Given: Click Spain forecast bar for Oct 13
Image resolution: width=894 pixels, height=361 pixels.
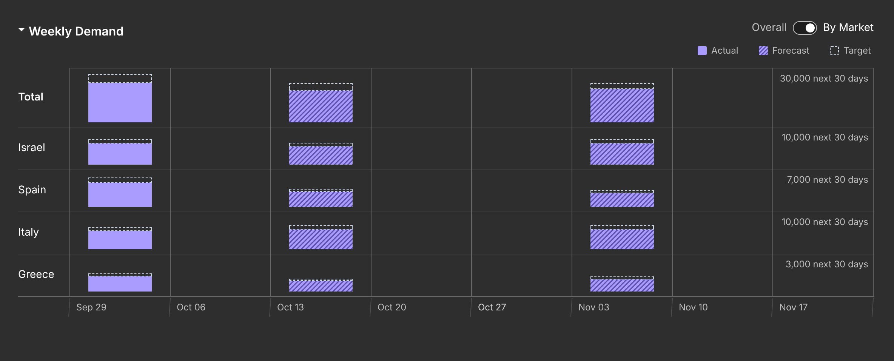Looking at the screenshot, I should [x=321, y=199].
